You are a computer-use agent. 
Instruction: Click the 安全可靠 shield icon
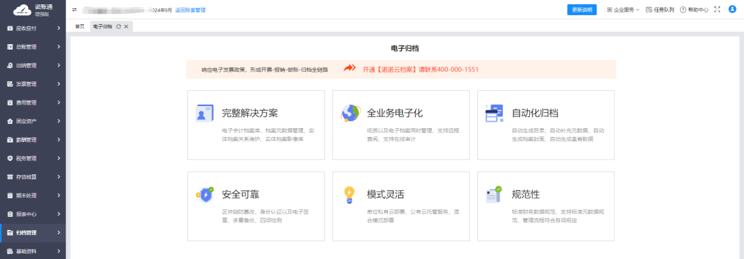(205, 194)
